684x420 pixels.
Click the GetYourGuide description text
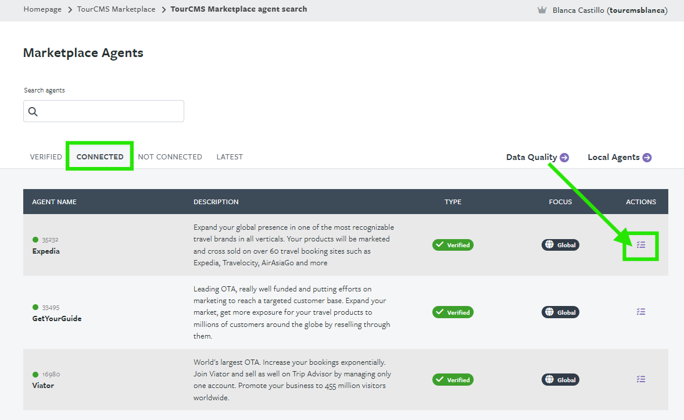coord(292,312)
